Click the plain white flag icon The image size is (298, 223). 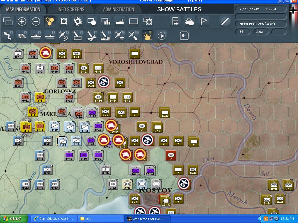click(203, 21)
